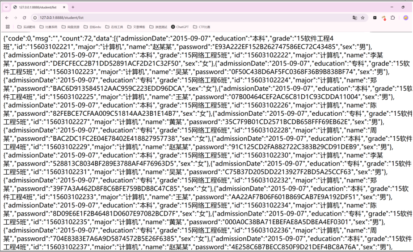The width and height of the screenshot is (413, 252).
Task: Open a new tab with plus
Action: coord(73,7)
